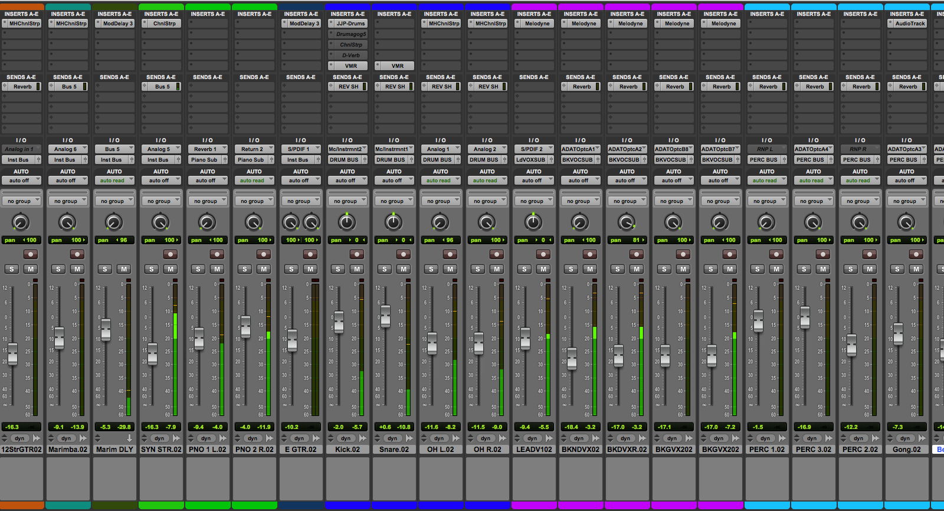Screen dimensions: 944x511
Task: Click the down-arrow icon on Marim DLY
Action: click(129, 438)
